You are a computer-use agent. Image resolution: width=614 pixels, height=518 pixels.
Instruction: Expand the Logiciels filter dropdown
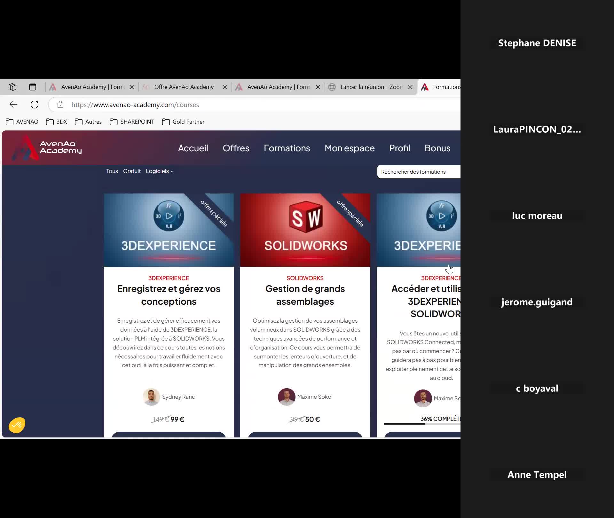pos(160,171)
